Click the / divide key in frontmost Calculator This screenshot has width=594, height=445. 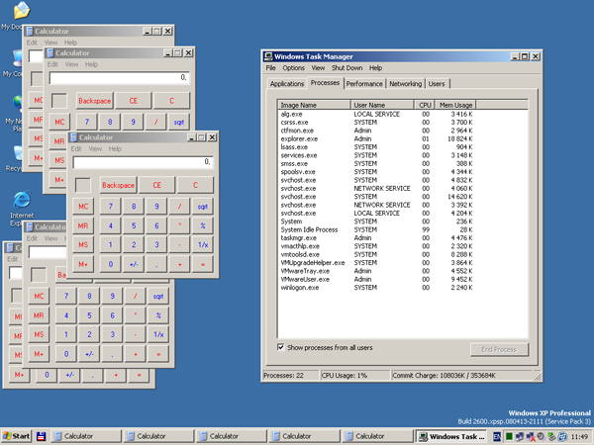click(179, 207)
